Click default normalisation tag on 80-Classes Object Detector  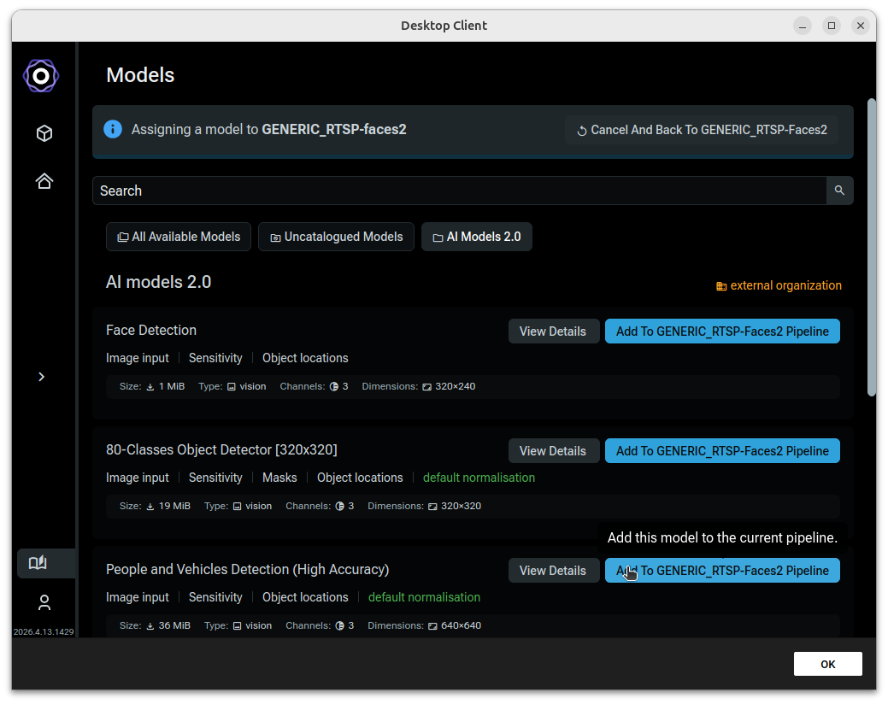[x=479, y=478]
